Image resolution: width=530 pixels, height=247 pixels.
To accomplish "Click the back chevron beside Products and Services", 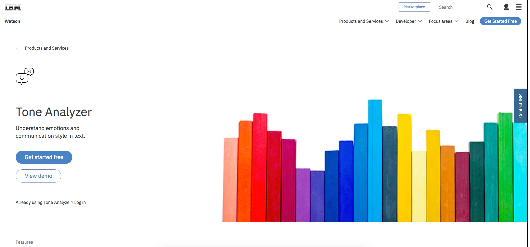I will click(x=17, y=48).
